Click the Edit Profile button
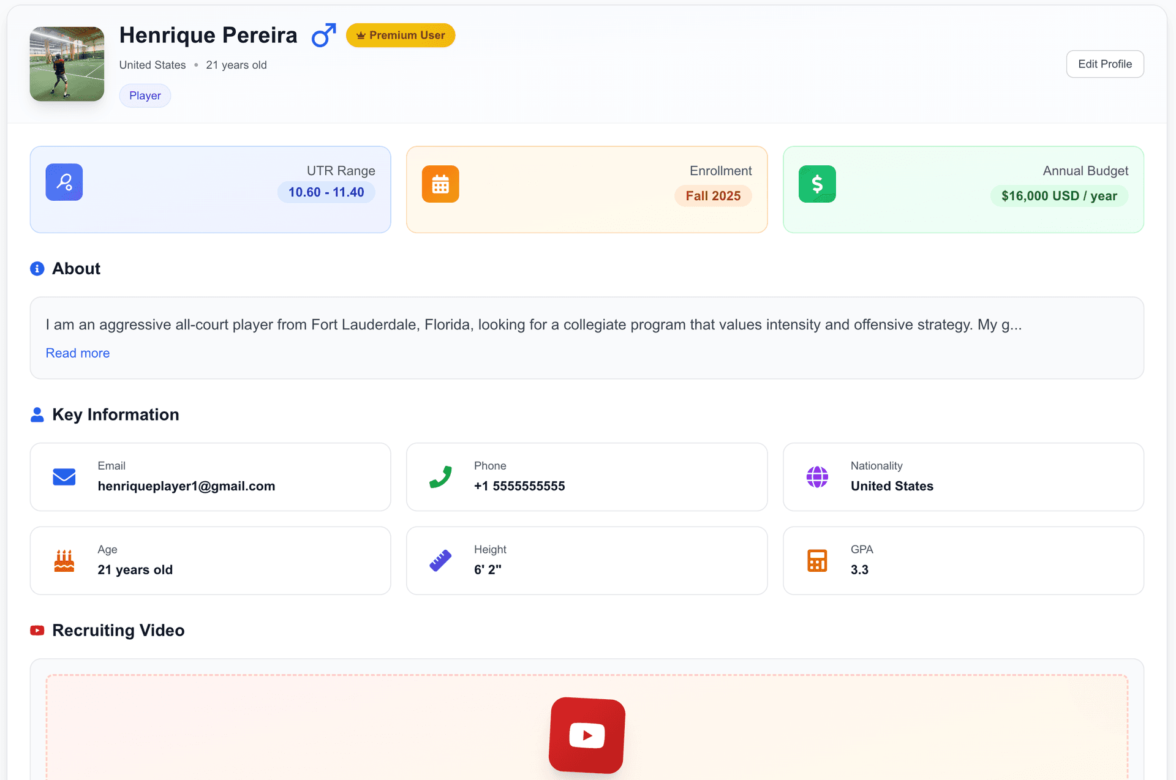Image resolution: width=1176 pixels, height=780 pixels. click(x=1104, y=64)
